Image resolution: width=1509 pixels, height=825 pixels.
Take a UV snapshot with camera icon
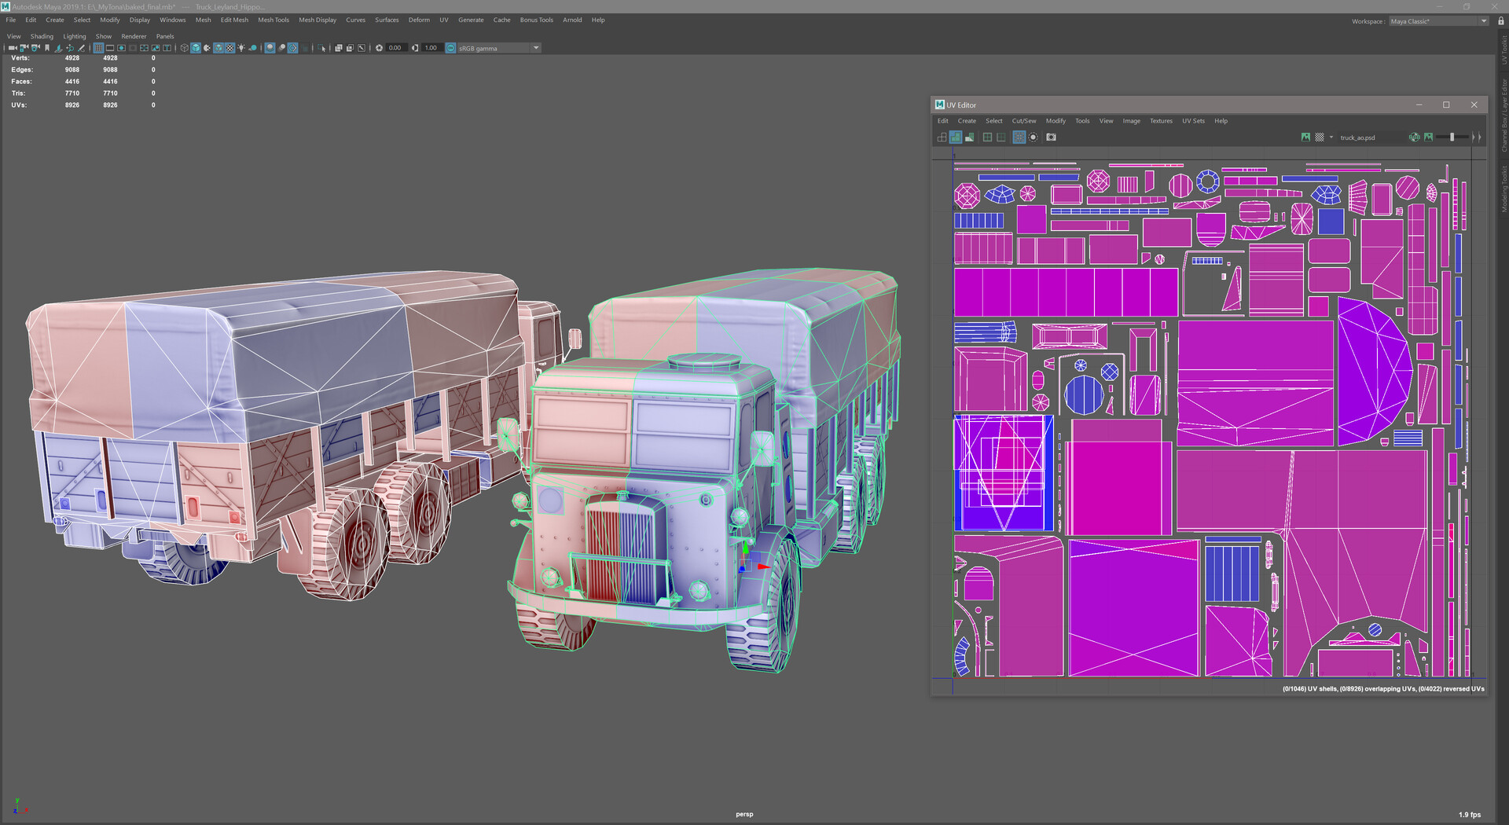(x=1051, y=137)
